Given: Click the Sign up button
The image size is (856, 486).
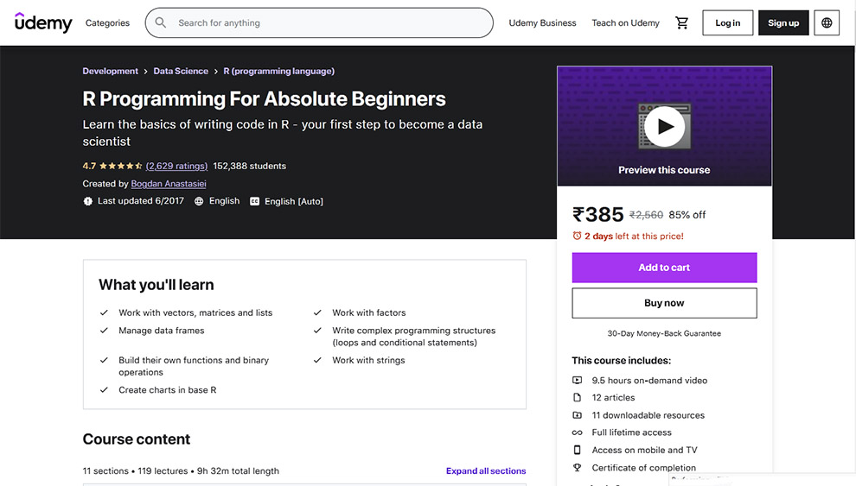Looking at the screenshot, I should [x=783, y=23].
